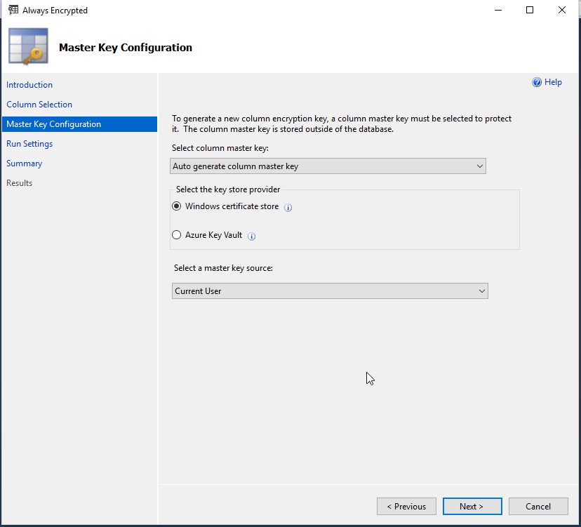Go to the Introduction step
This screenshot has width=581, height=527.
(29, 85)
